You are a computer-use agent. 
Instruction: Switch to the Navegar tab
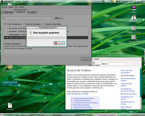pos(8,12)
